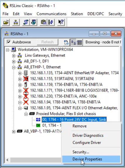This screenshot has width=125, height=168.
Task: Click the Open Project folder toolbar icon
Action: point(6,22)
